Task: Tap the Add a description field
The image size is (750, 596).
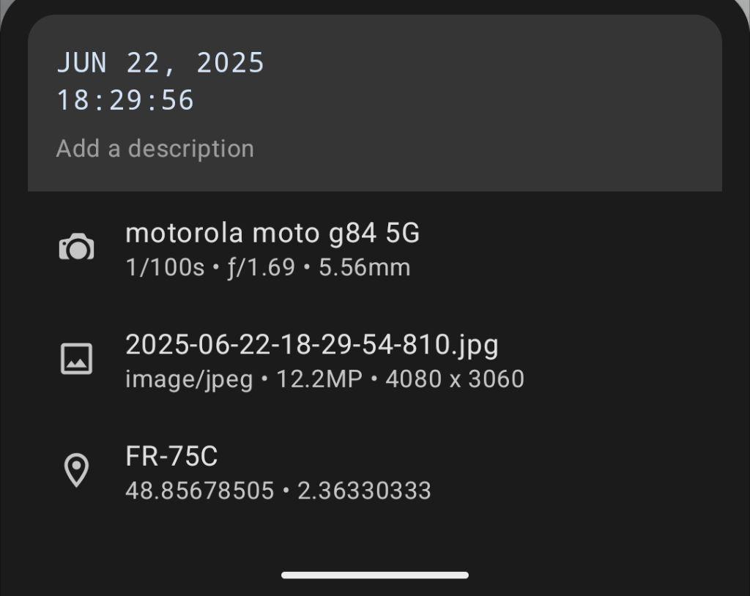Action: click(155, 149)
